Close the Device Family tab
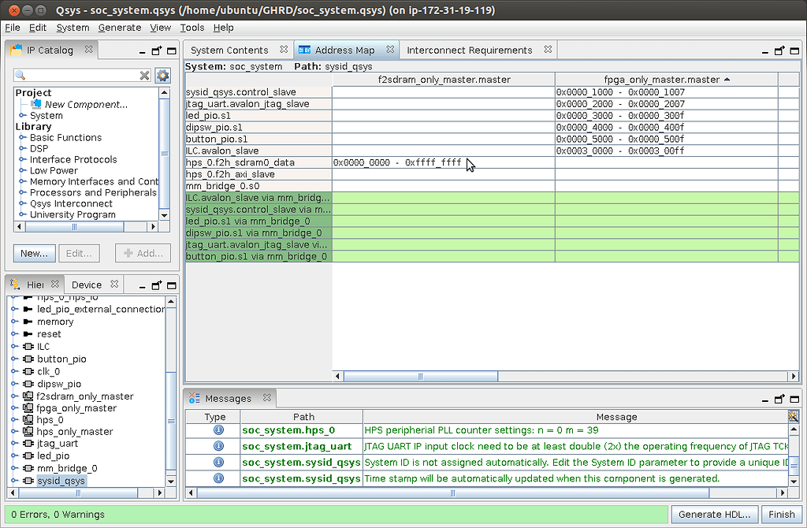 [x=114, y=284]
